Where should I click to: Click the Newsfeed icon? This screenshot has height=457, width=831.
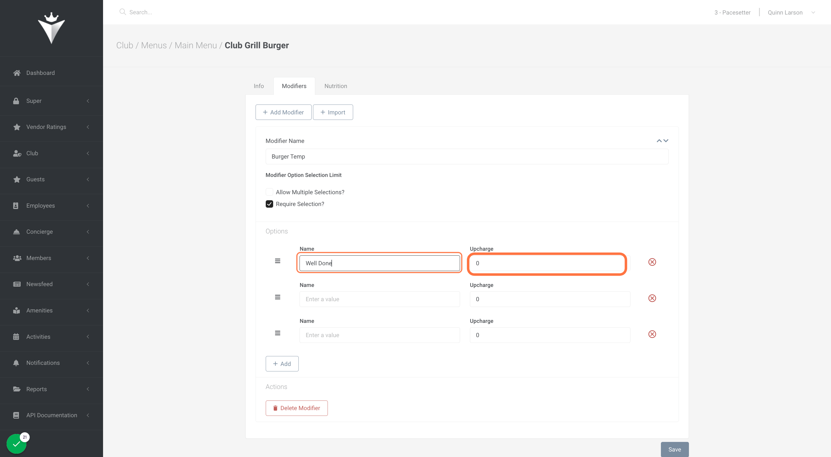tap(17, 284)
